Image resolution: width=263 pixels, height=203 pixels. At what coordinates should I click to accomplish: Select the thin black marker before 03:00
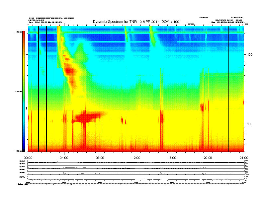[x=54, y=89]
